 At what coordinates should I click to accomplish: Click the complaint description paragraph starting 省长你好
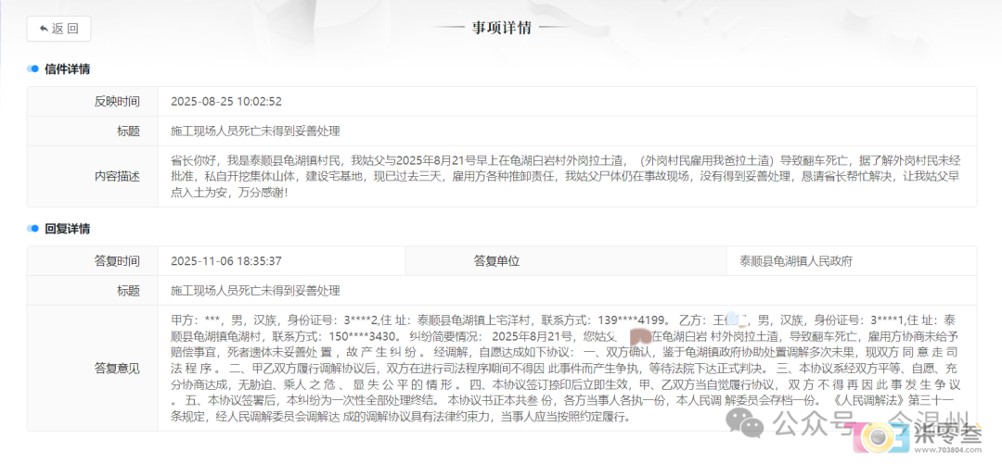coord(566,176)
